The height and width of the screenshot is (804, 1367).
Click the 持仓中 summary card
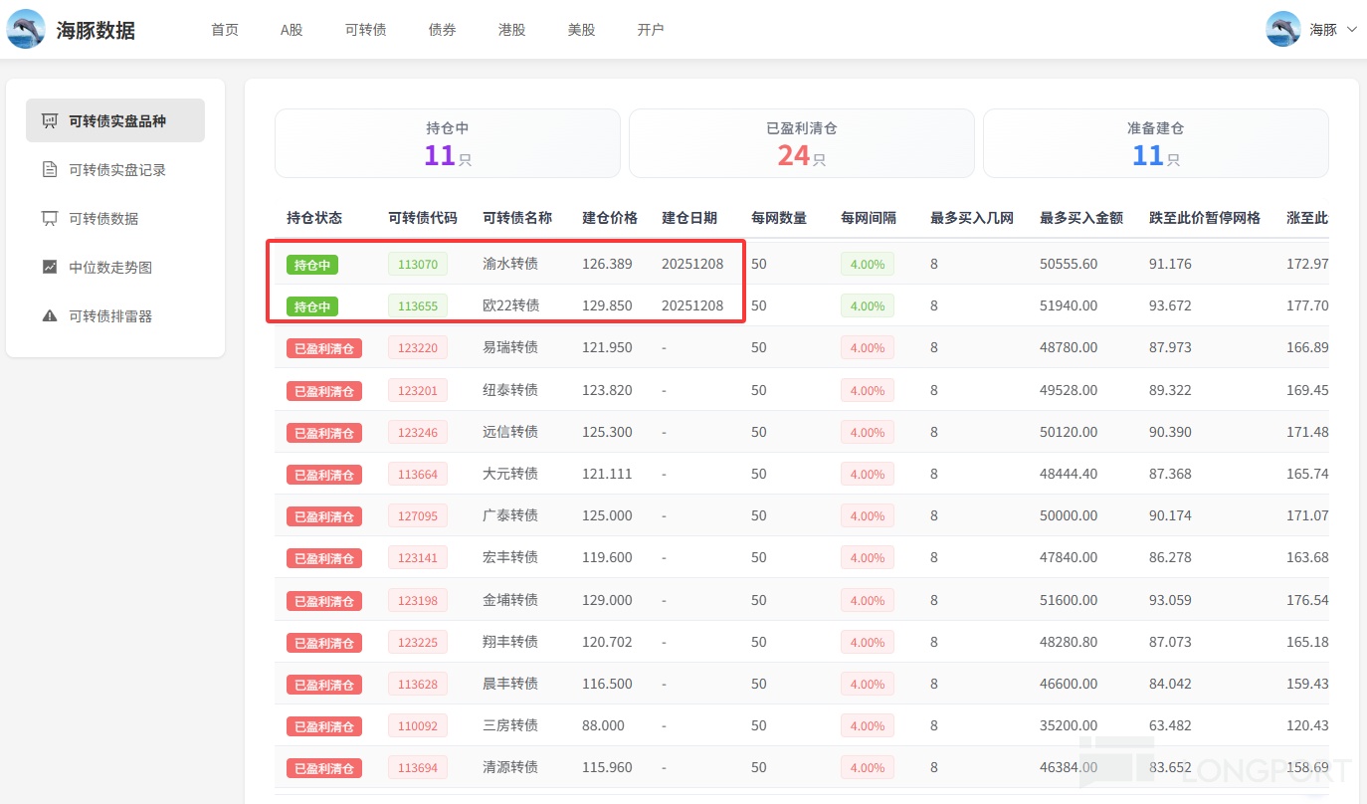447,143
